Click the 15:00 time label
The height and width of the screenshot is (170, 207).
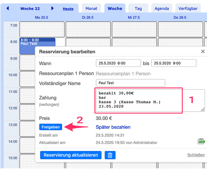pos(13,158)
